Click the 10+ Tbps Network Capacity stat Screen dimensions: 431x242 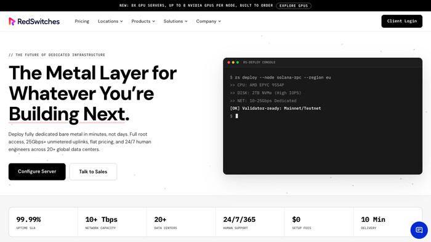(112, 222)
